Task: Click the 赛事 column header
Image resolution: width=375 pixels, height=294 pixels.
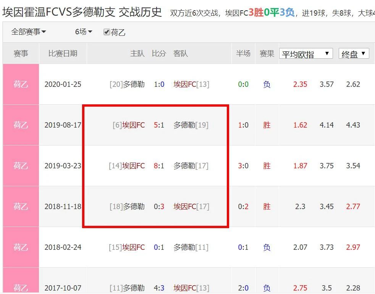Action: [x=21, y=54]
